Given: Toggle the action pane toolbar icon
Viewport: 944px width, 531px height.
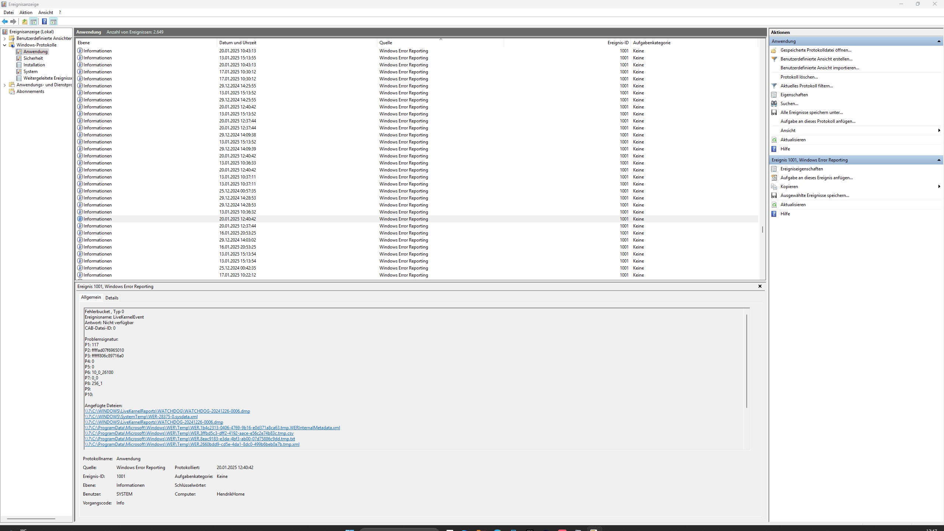Looking at the screenshot, I should pos(53,21).
